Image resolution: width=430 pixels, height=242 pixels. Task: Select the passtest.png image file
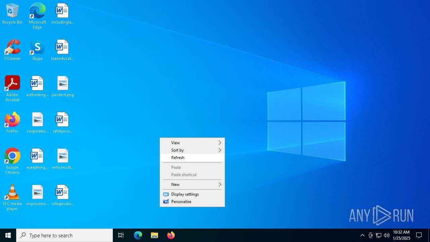pyautogui.click(x=62, y=86)
